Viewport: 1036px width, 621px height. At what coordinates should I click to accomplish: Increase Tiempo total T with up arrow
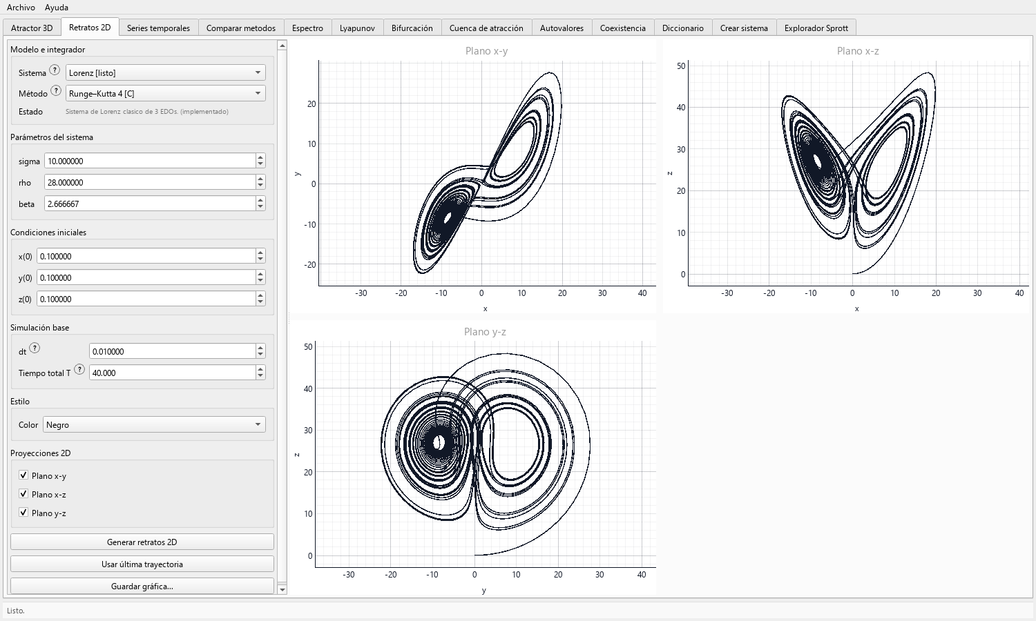coord(260,369)
